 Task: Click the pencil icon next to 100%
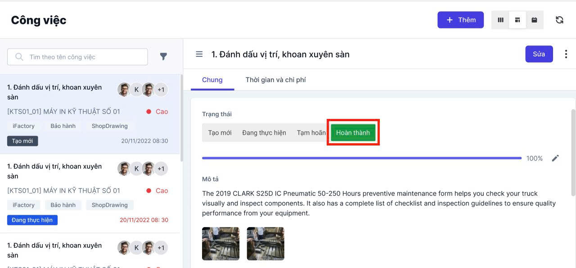(555, 158)
